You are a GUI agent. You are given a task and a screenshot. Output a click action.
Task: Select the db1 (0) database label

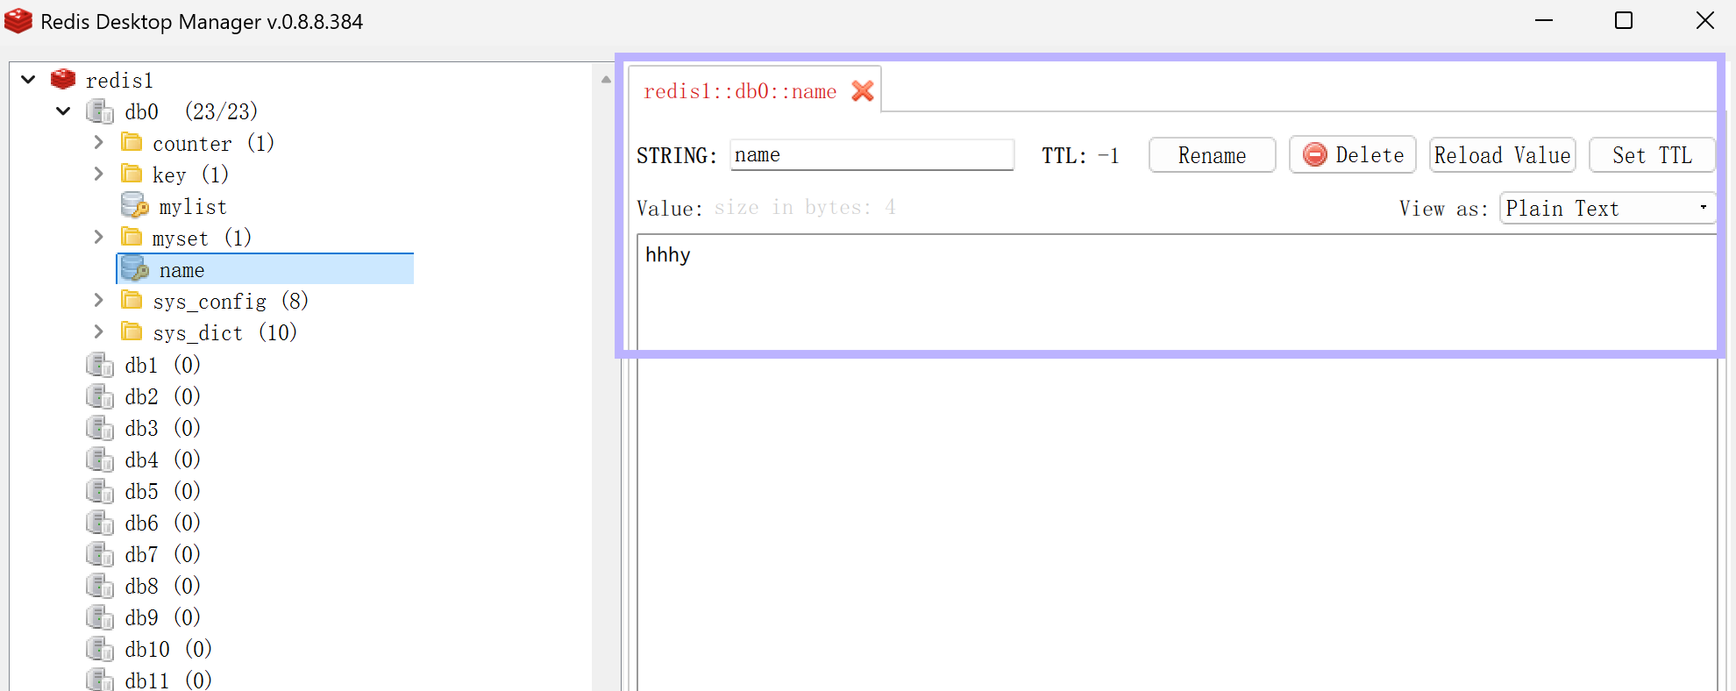pyautogui.click(x=162, y=364)
